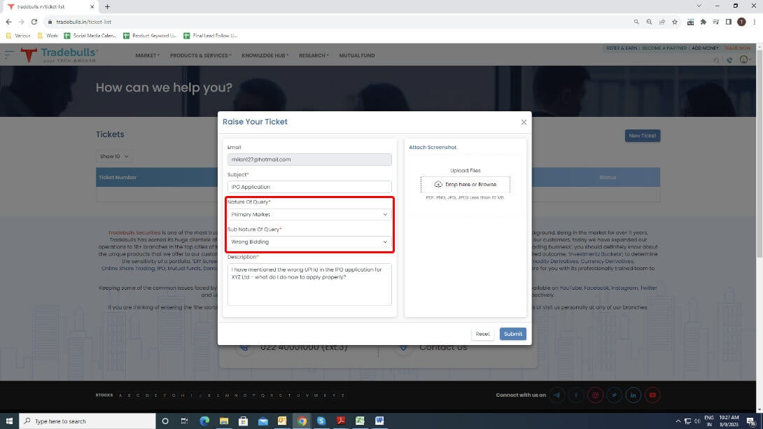763x429 pixels.
Task: Click the Add Money link
Action: (705, 48)
